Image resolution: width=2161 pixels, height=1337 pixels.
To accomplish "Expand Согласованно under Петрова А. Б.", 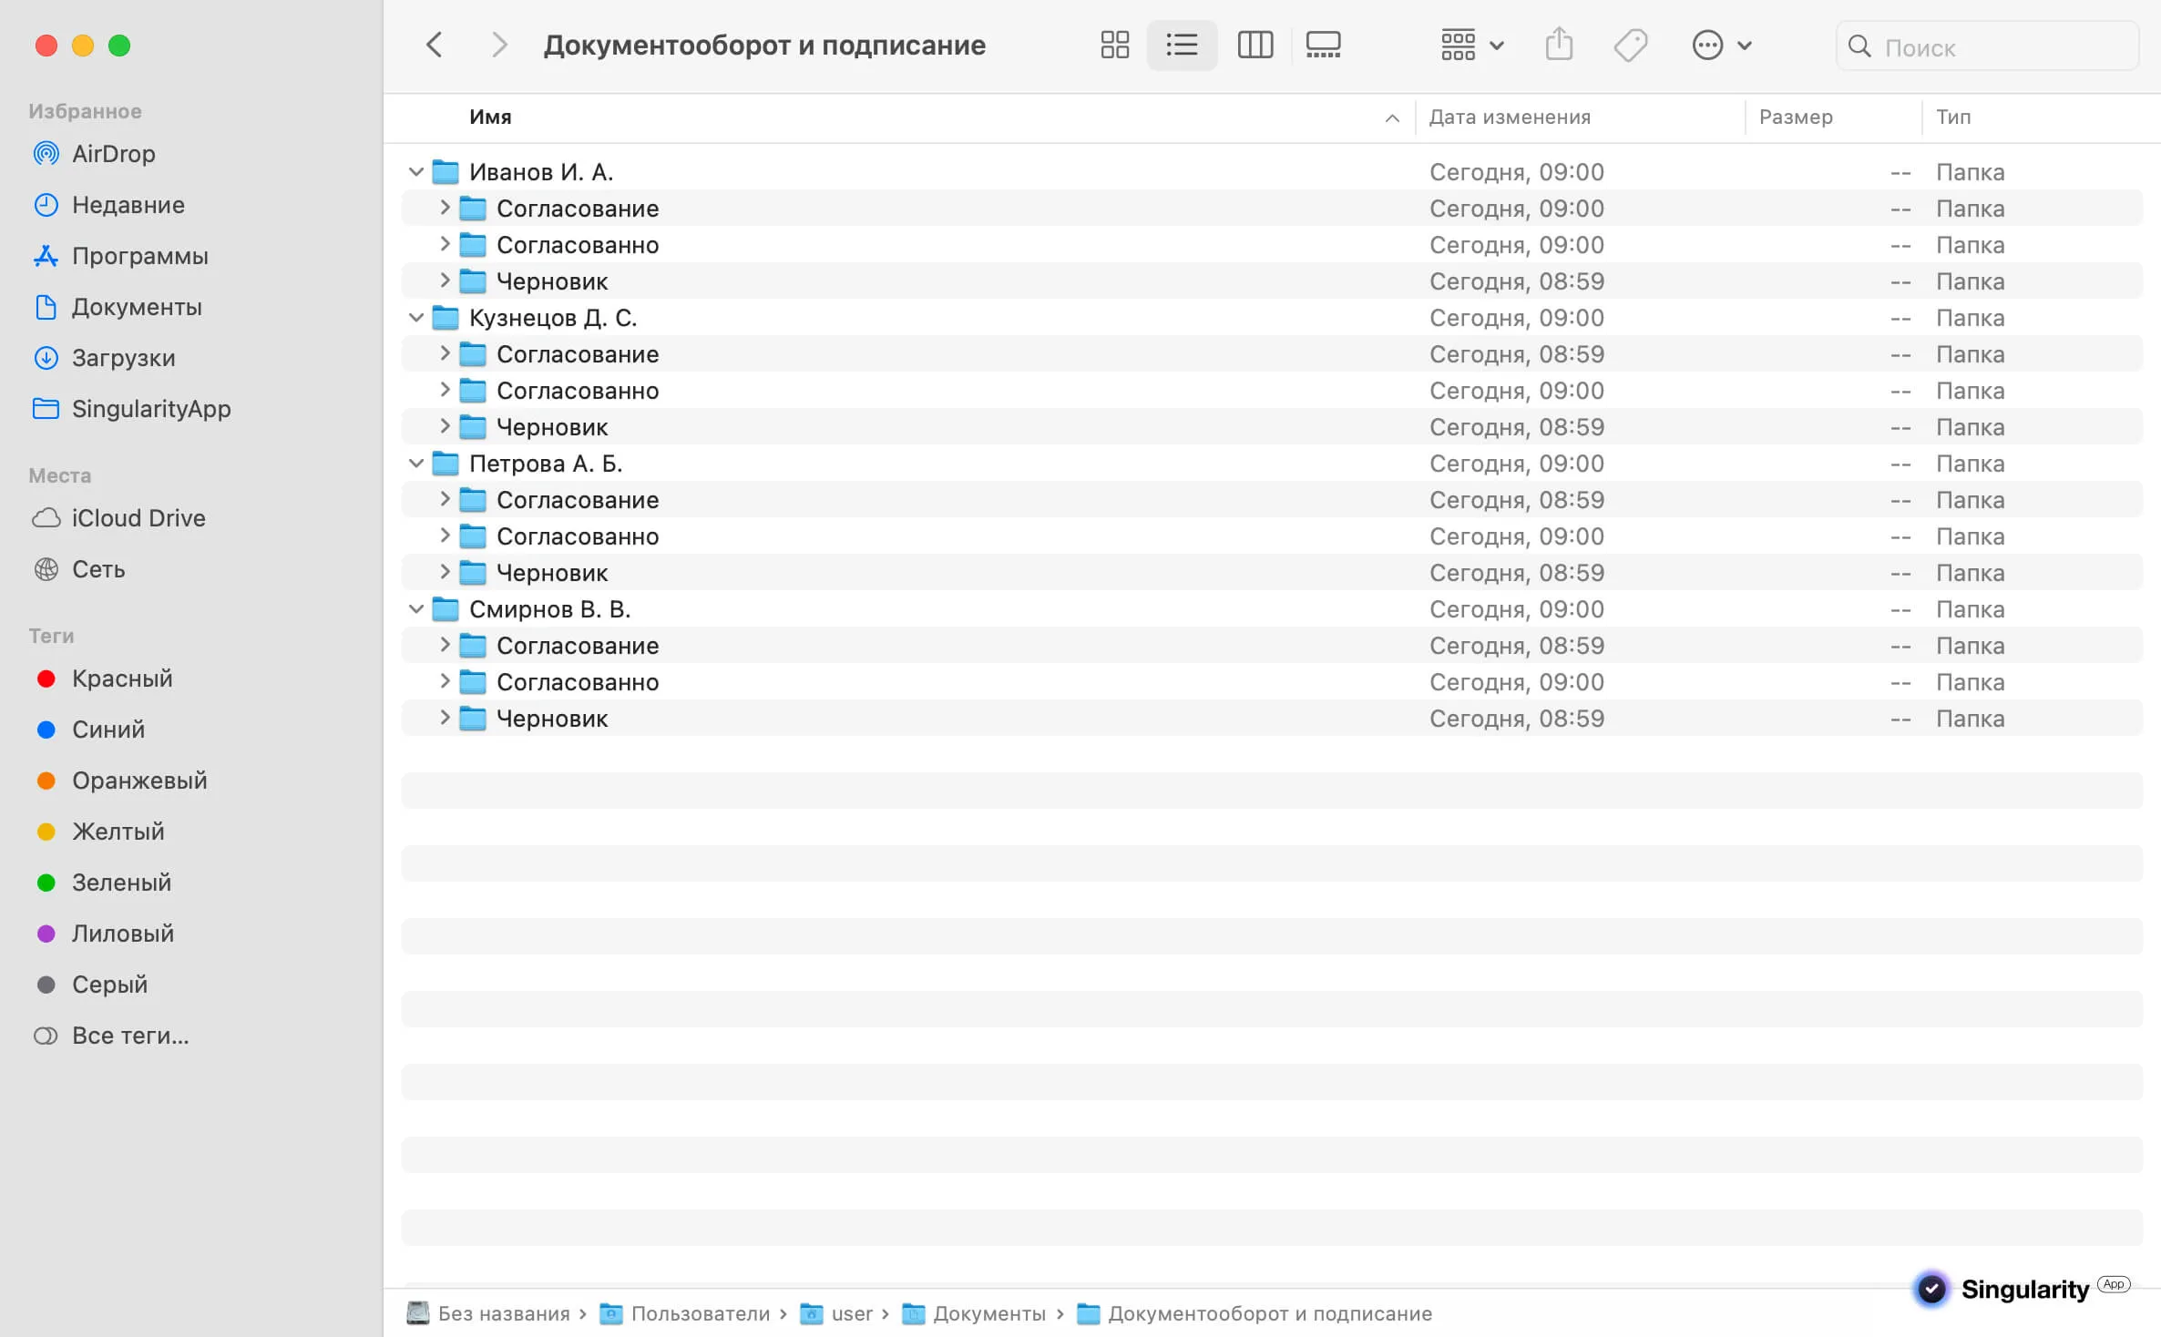I will tap(445, 536).
